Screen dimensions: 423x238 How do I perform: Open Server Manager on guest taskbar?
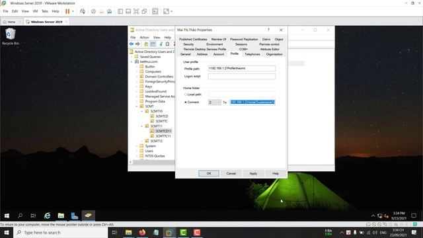tap(75, 216)
